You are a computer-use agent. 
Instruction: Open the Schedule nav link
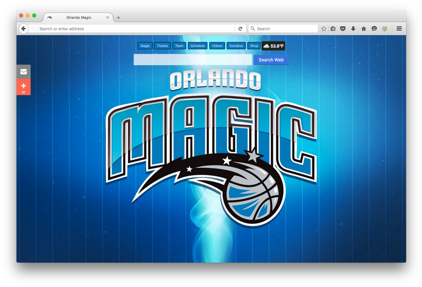197,46
